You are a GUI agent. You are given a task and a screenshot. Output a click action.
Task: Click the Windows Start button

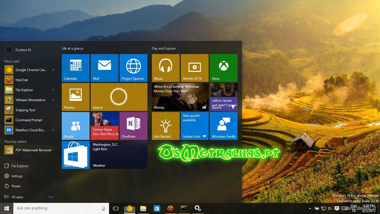point(7,208)
